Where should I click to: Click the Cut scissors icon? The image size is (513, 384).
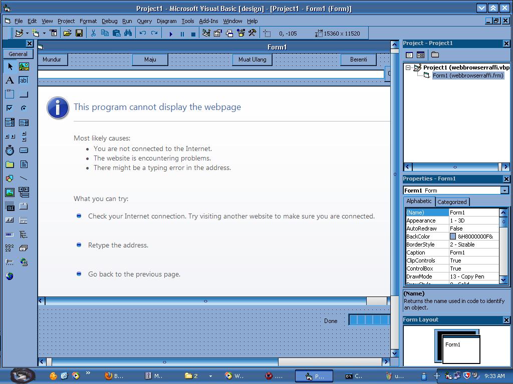click(x=93, y=33)
